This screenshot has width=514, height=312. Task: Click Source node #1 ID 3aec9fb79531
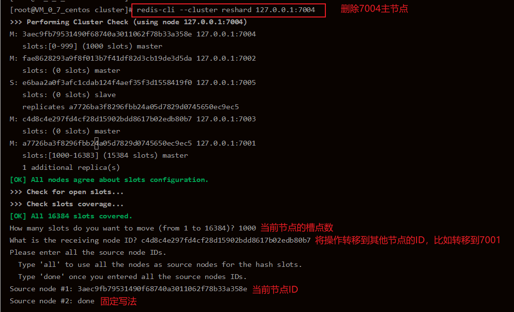(x=162, y=289)
